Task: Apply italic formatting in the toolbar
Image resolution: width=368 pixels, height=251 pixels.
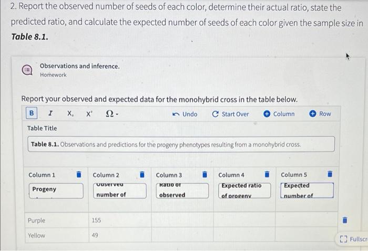Action: click(x=50, y=113)
